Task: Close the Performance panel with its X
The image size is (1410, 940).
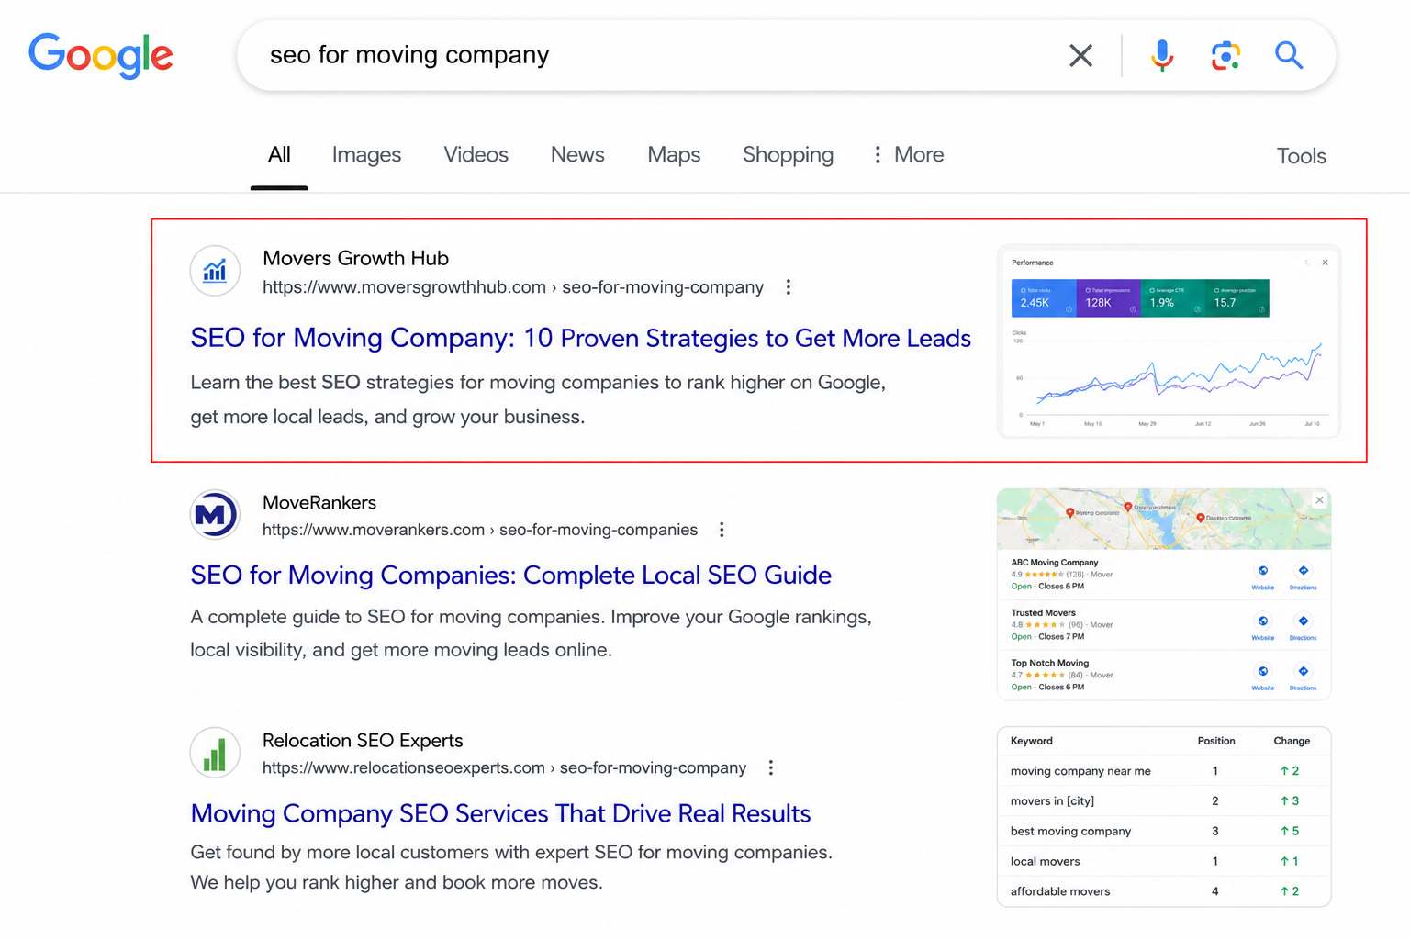Action: [x=1325, y=263]
